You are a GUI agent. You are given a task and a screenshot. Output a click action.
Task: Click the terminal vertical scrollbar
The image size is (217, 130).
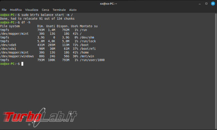(216, 71)
